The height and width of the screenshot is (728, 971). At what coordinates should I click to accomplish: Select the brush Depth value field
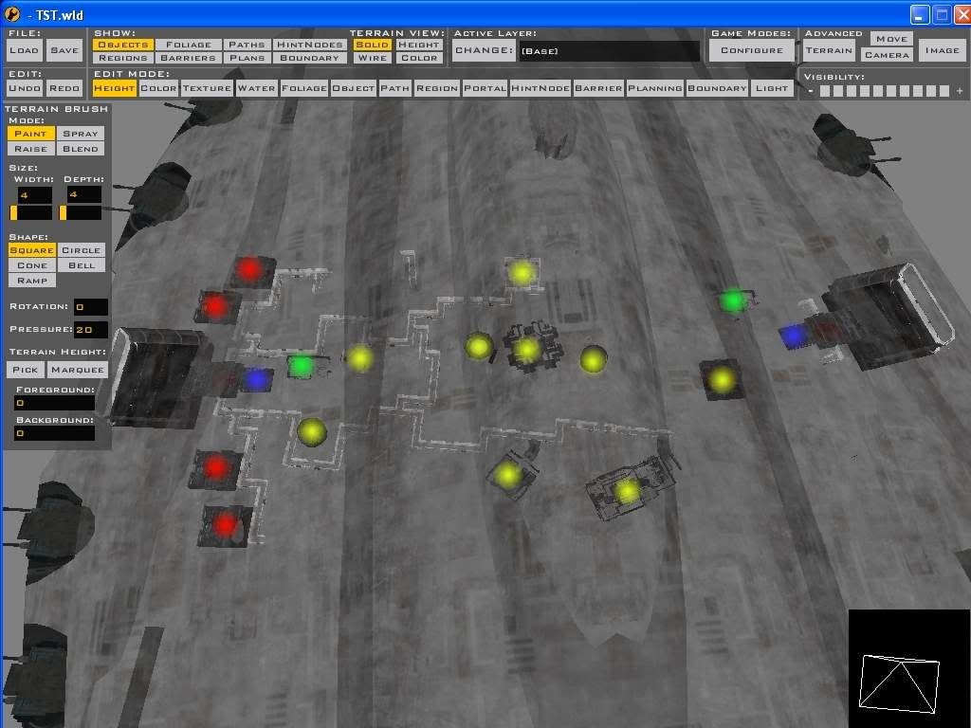click(x=84, y=195)
